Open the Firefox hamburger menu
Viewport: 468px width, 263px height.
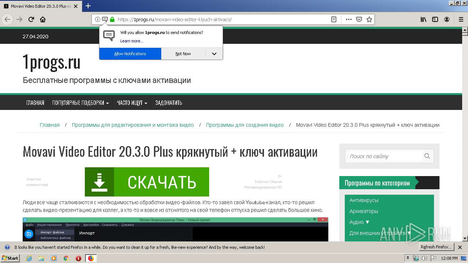(x=461, y=19)
